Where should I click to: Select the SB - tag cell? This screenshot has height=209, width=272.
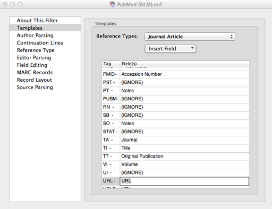(111, 115)
